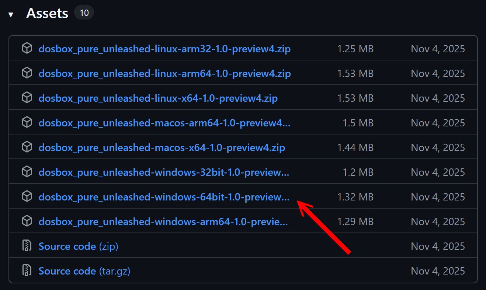Click the package icon beside windows-arm64 asset

[x=27, y=221]
